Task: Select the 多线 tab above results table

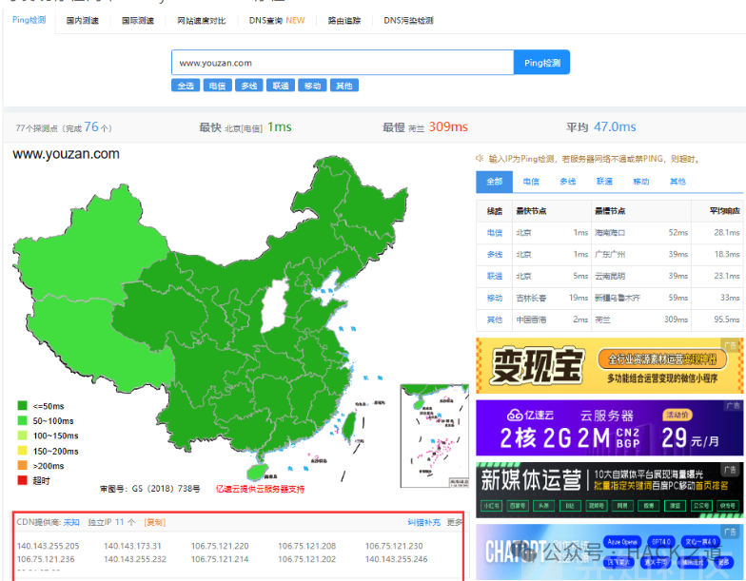Action: click(x=567, y=182)
